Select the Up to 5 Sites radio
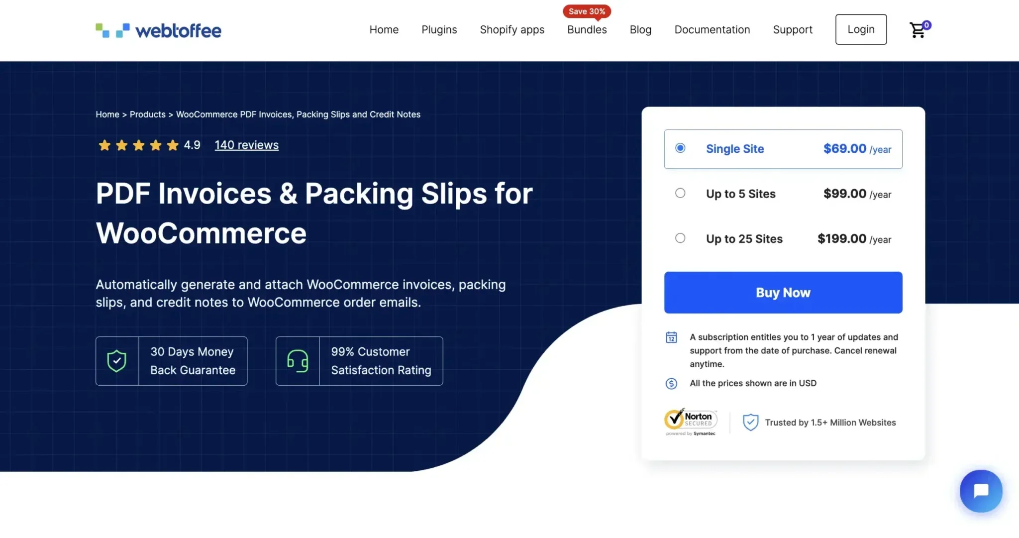Image resolution: width=1019 pixels, height=538 pixels. point(680,193)
